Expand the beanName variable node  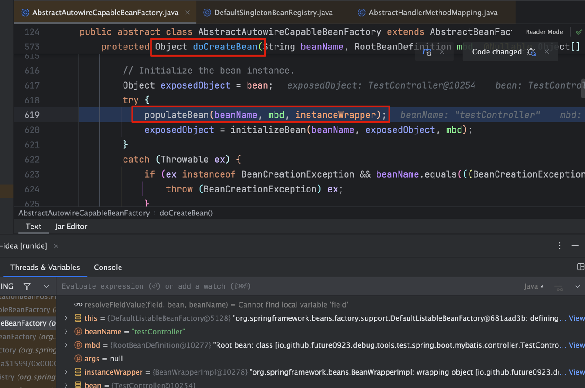pyautogui.click(x=66, y=332)
